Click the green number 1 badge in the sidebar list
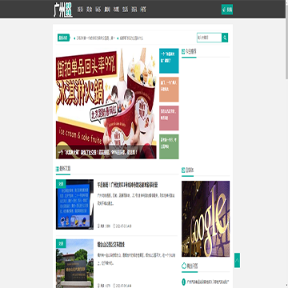 183,282
